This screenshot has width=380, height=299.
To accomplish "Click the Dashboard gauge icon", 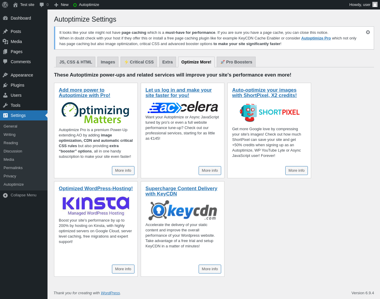I will pyautogui.click(x=5, y=18).
